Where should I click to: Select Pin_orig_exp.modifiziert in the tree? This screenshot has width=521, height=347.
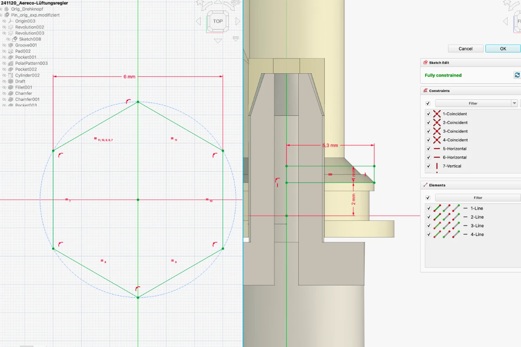coord(36,15)
